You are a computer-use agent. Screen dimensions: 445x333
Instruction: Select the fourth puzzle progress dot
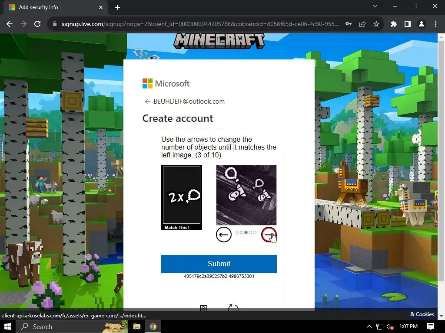point(250,232)
